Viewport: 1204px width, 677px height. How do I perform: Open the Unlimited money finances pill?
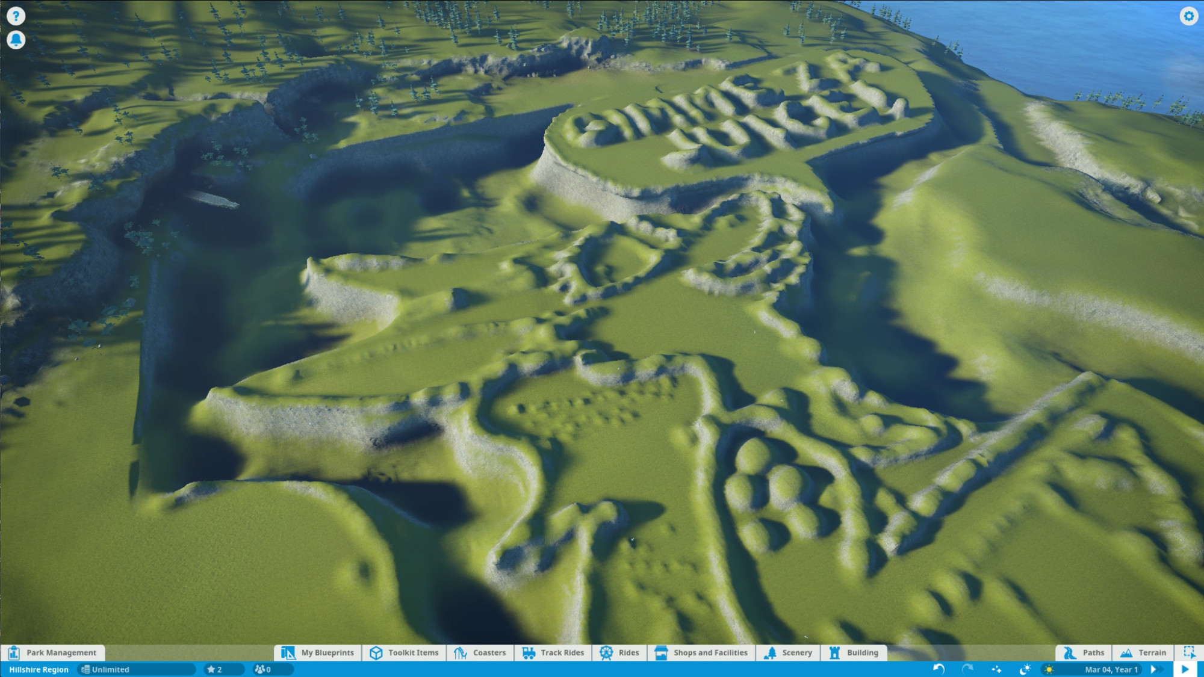(x=137, y=670)
